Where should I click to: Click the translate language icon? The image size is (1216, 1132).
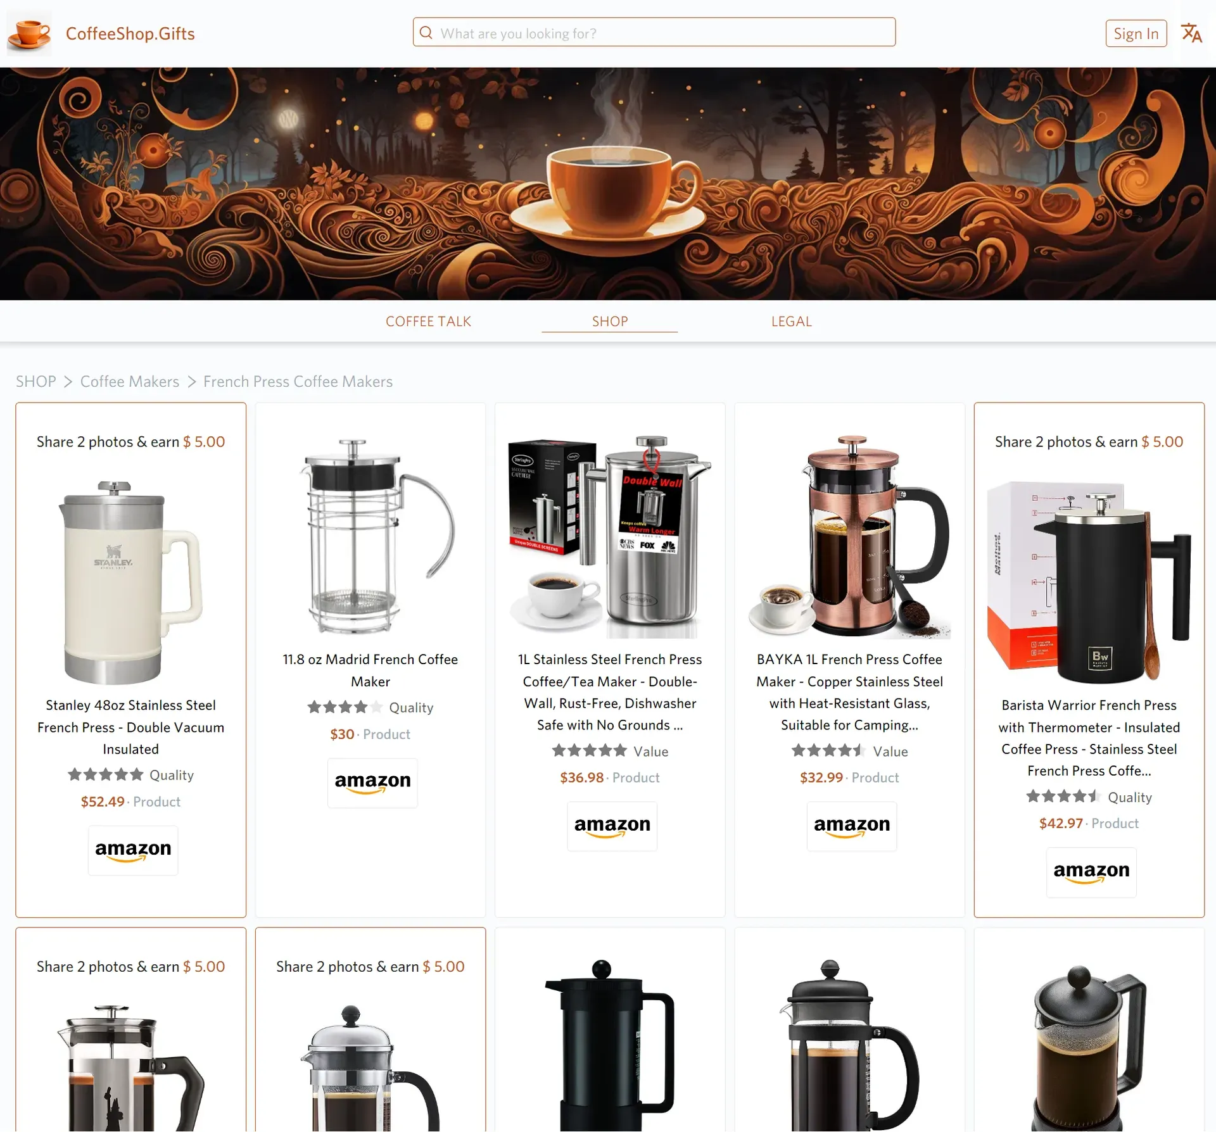point(1193,33)
